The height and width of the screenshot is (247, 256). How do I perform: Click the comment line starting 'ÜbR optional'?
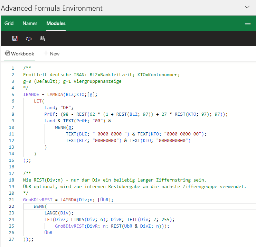click(x=134, y=187)
